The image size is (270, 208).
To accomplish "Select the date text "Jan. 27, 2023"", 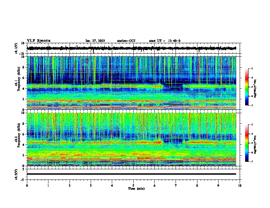I will (x=95, y=41).
